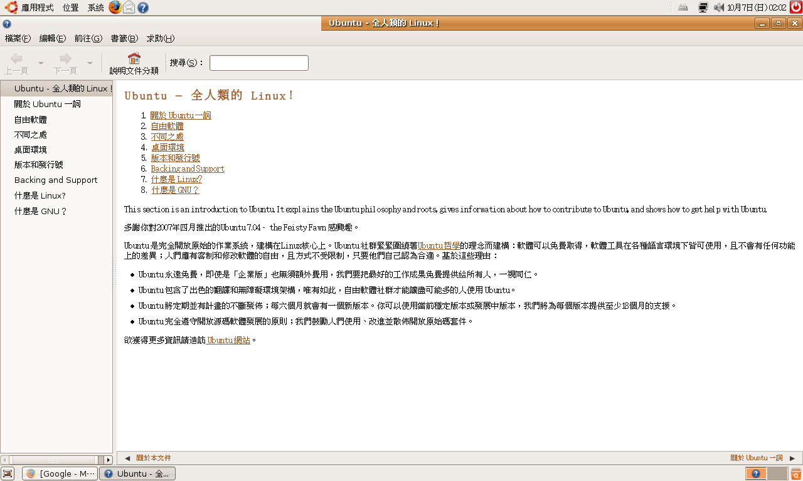803x481 pixels.
Task: Click the 上一頁 back arrow icon
Action: 16,59
